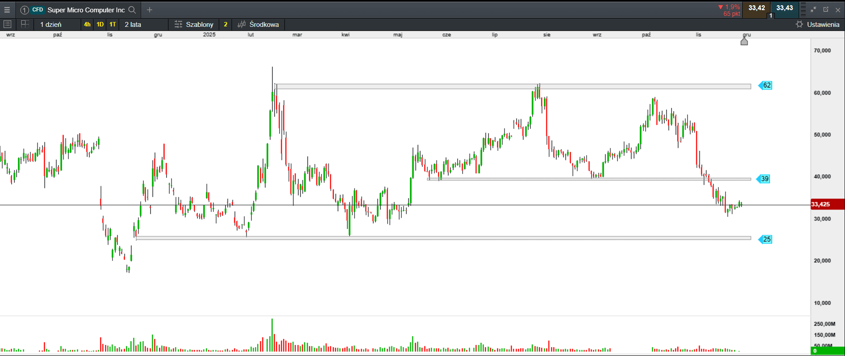Click the shrink chart arrows icon
The image size is (845, 356).
[813, 9]
